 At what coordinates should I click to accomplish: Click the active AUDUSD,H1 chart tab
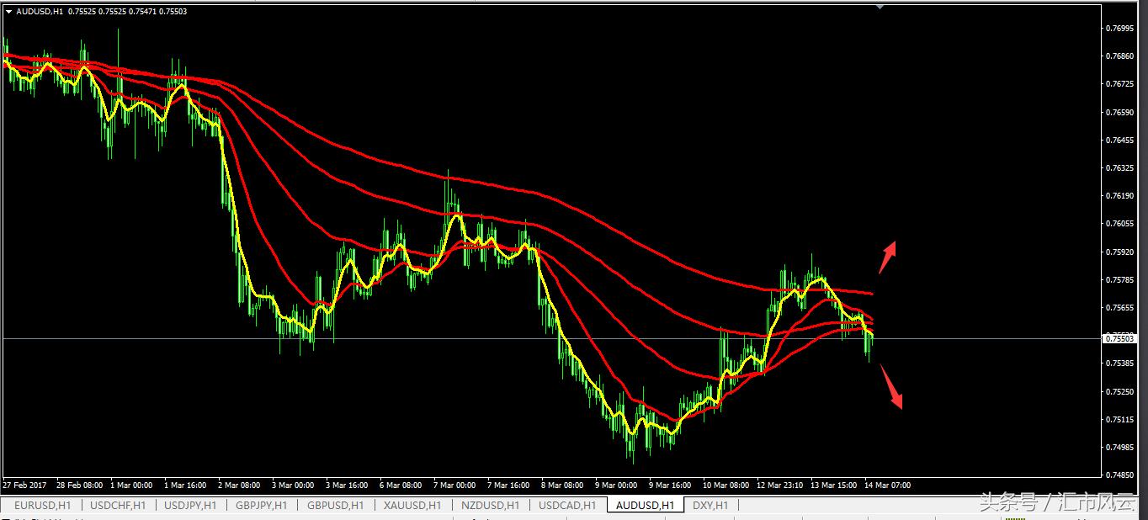pos(645,505)
